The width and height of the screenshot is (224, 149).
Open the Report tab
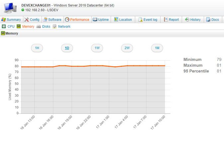click(171, 20)
